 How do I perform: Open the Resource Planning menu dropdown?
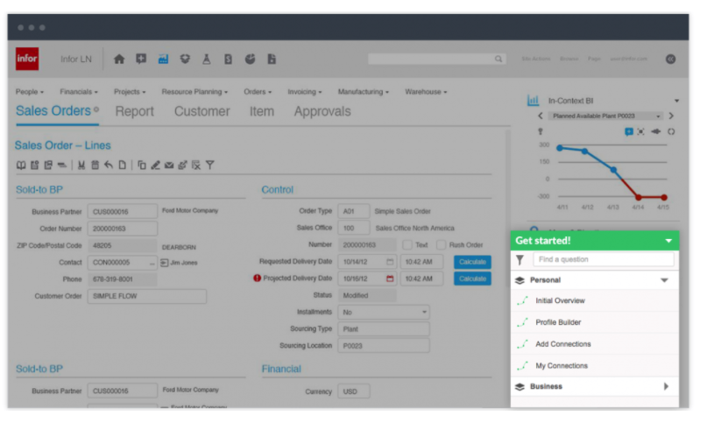194,92
